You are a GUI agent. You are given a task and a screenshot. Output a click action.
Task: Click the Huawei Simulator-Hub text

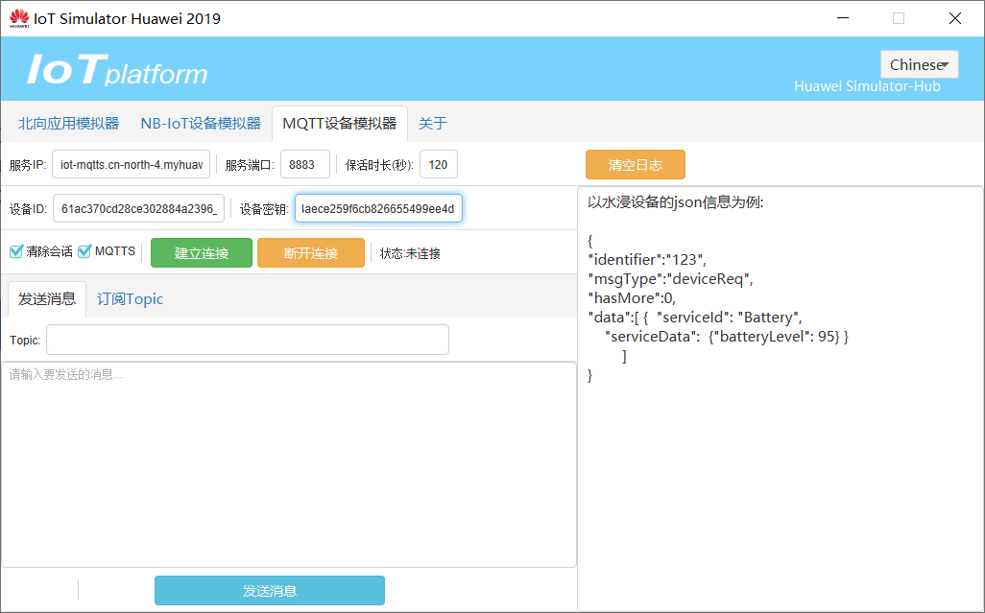tap(867, 86)
